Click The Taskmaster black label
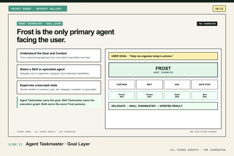Image resolution: width=234 pixels, height=156 pixels. click(207, 24)
